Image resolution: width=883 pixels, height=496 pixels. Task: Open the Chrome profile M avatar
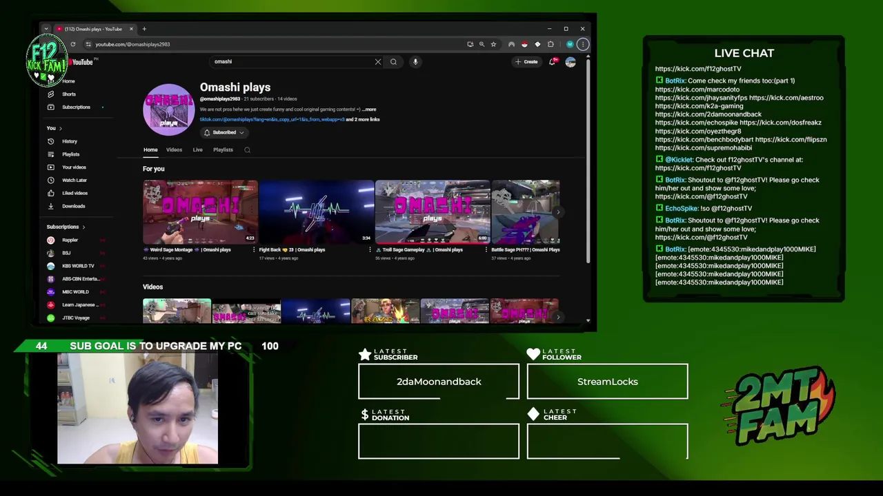[x=570, y=44]
